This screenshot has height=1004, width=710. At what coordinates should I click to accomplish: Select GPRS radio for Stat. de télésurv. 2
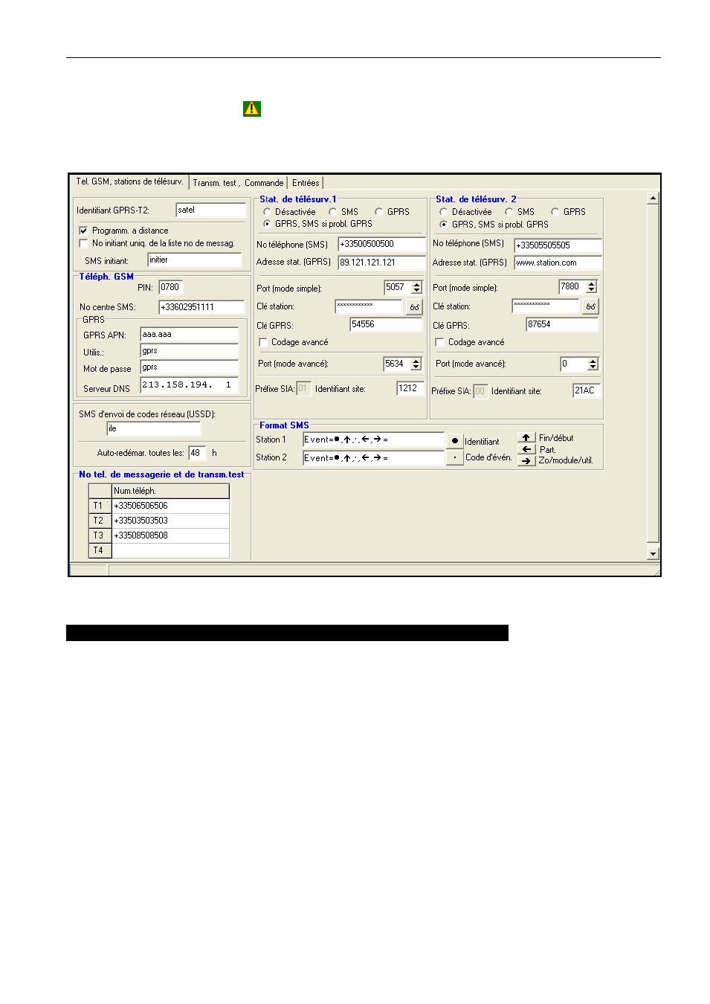click(555, 212)
